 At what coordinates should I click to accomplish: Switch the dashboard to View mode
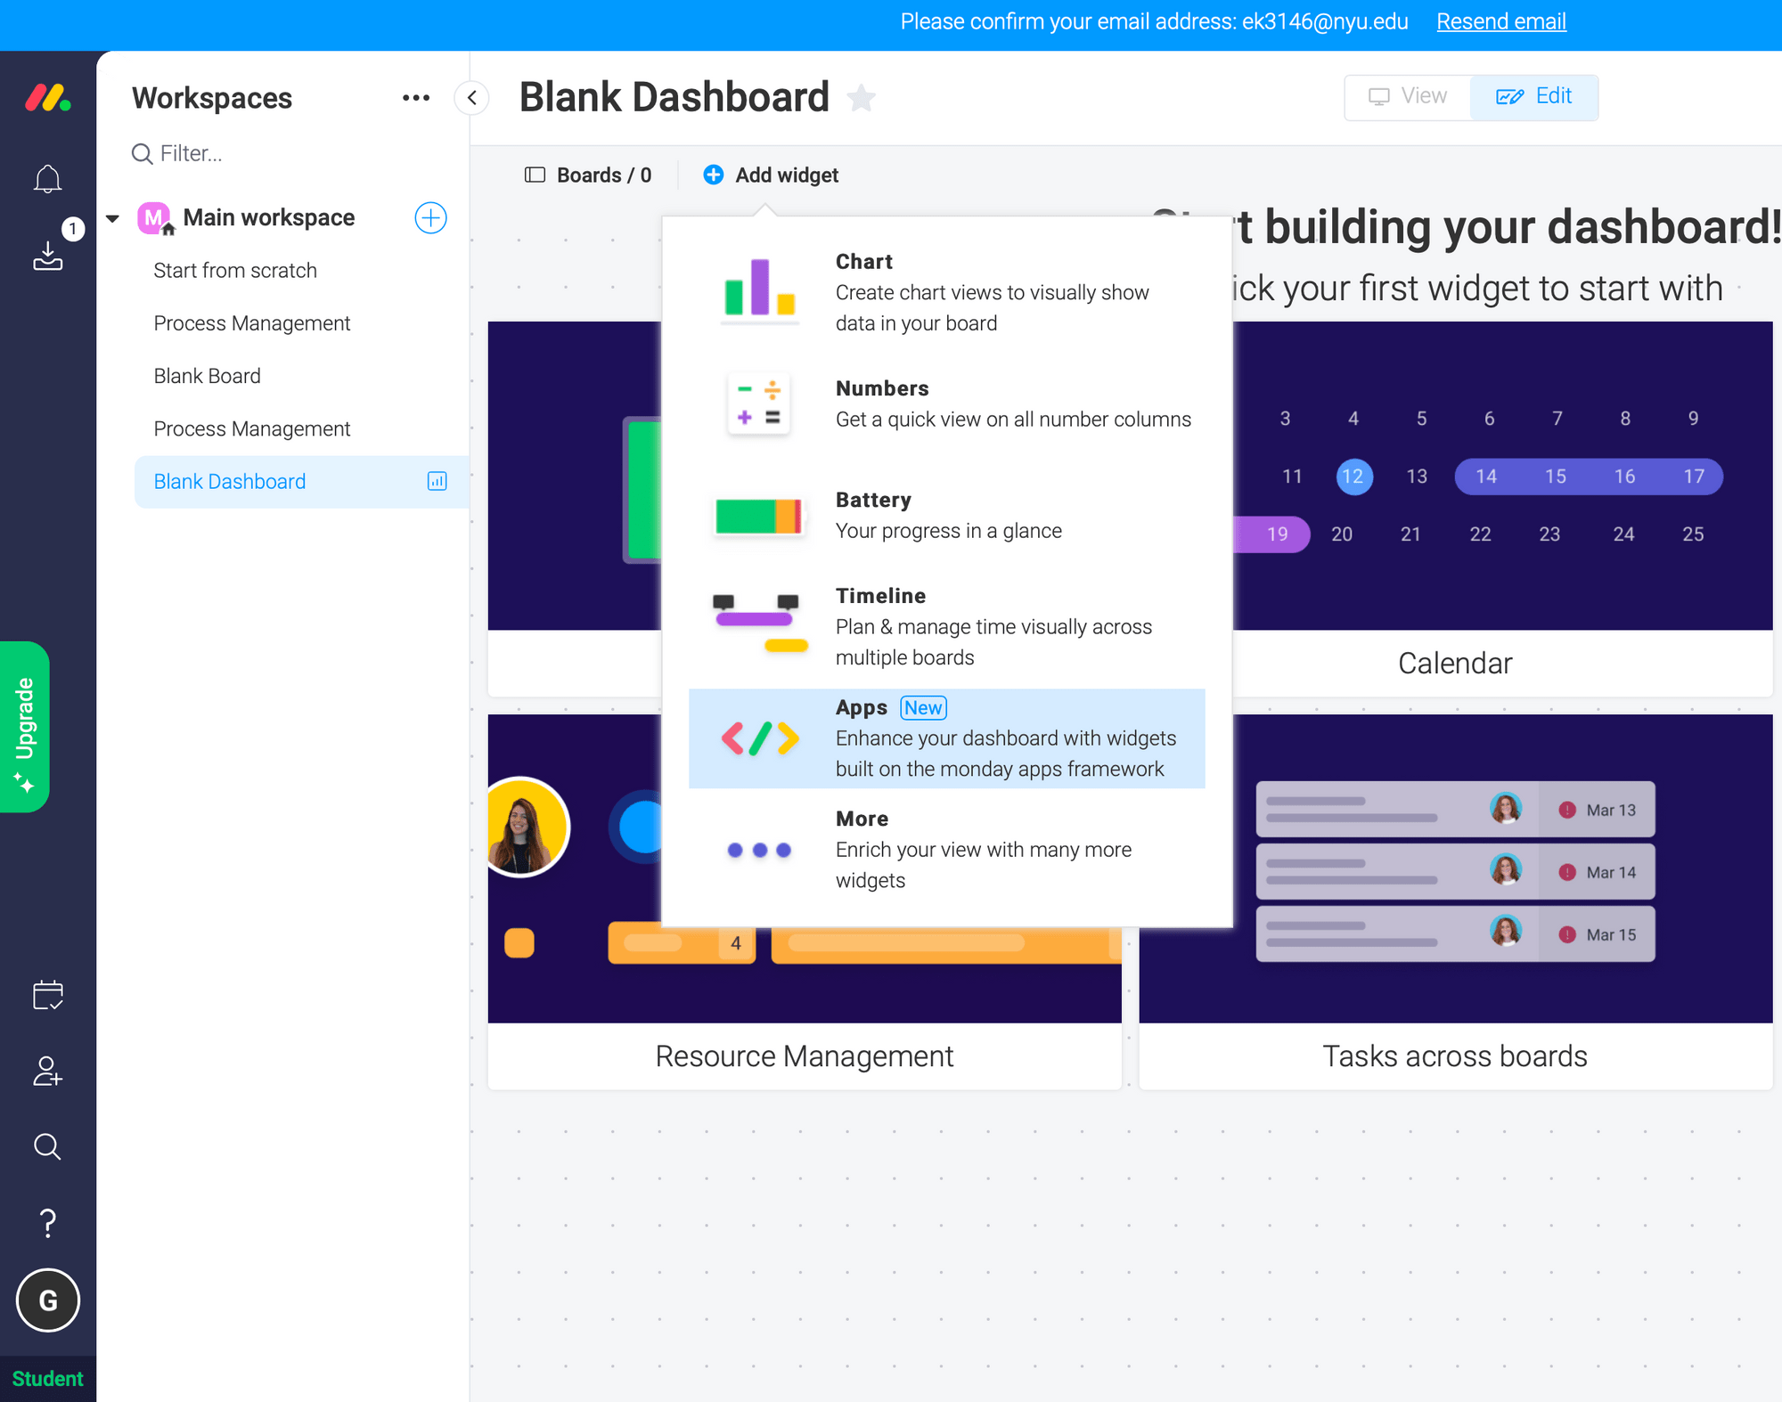point(1406,95)
